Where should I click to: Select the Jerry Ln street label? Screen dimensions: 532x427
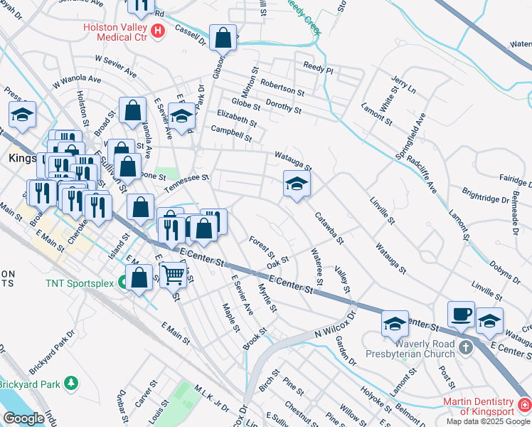404,84
